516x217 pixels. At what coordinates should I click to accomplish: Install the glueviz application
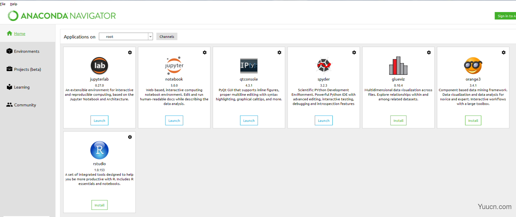click(x=398, y=121)
